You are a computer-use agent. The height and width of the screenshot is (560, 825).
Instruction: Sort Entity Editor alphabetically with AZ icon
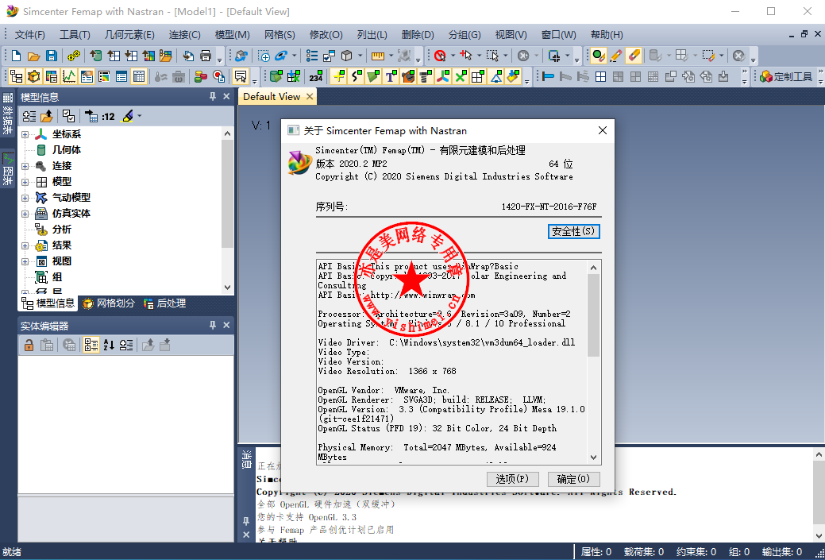pyautogui.click(x=109, y=346)
